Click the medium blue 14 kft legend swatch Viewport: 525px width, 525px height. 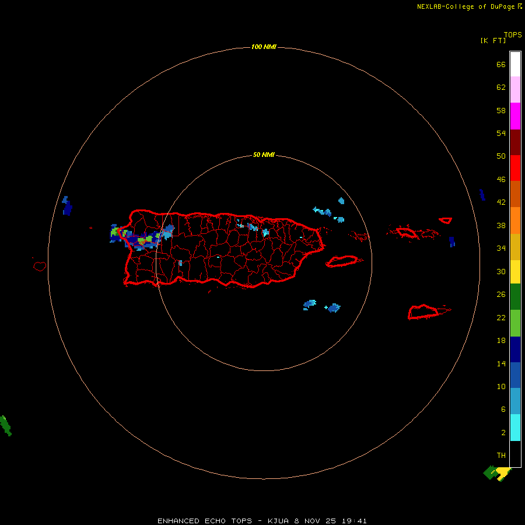[515, 375]
